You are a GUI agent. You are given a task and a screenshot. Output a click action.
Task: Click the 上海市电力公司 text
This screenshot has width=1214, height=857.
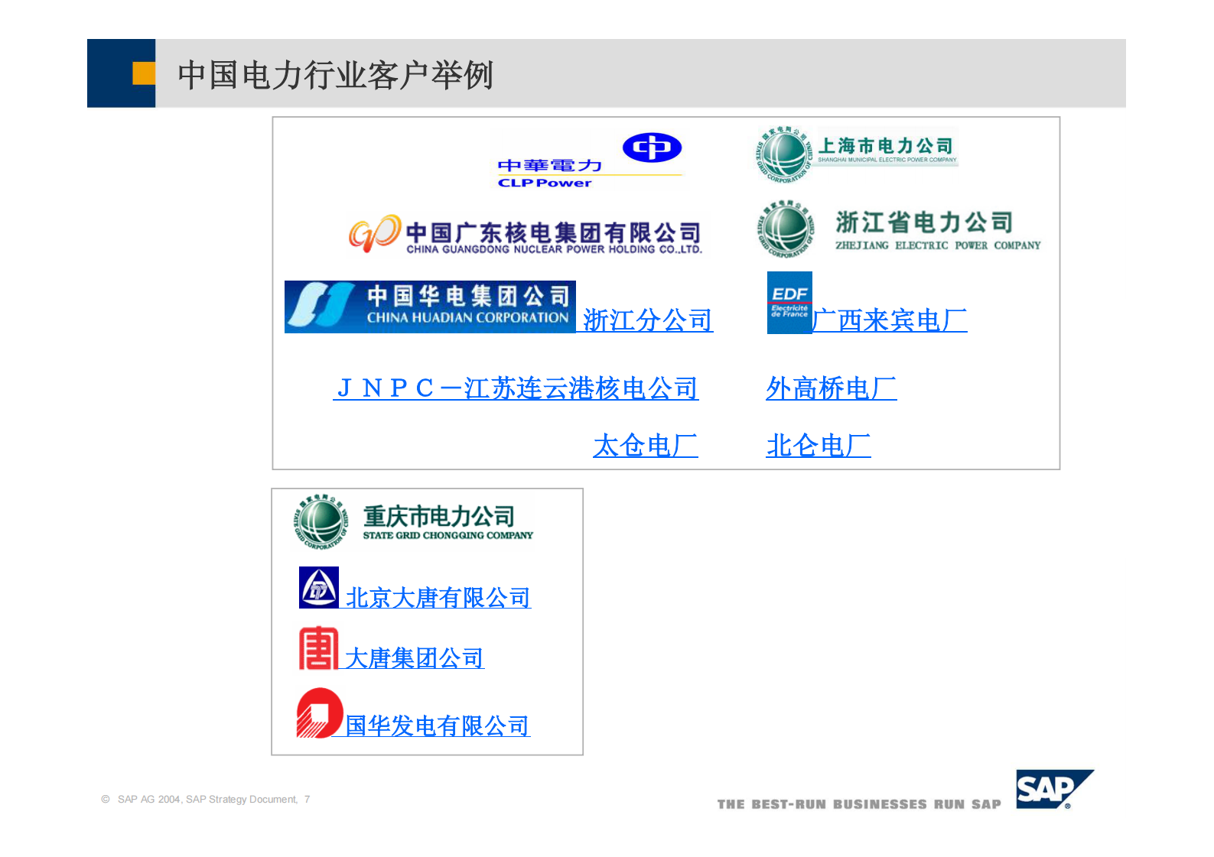(886, 145)
